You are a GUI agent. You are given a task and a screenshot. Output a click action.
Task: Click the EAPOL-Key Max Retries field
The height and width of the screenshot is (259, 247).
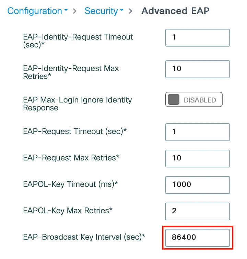pyautogui.click(x=197, y=211)
